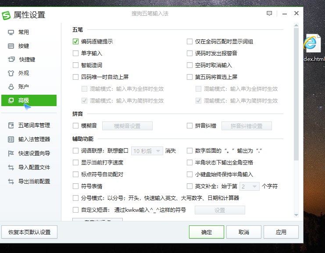The height and width of the screenshot is (253, 325).
Task: Check 第五码将首选上屏
Action: 189,77
